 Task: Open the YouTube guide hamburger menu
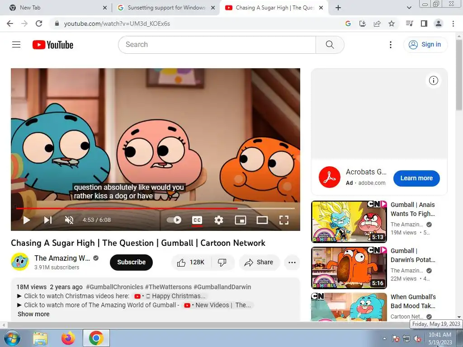coord(16,45)
